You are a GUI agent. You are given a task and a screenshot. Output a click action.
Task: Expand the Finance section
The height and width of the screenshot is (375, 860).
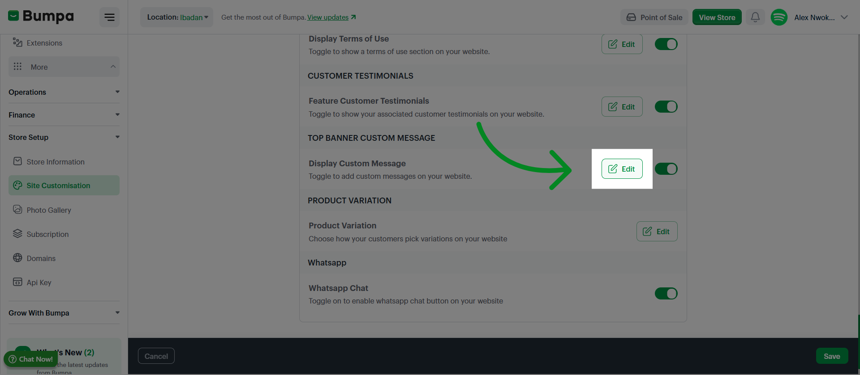64,115
